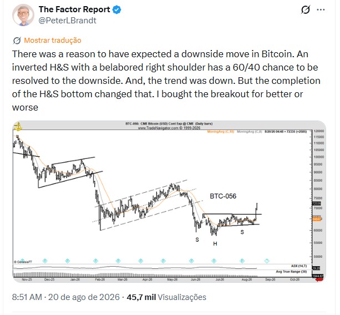Click the translate icon beside Mostrar tradução

tap(17, 41)
